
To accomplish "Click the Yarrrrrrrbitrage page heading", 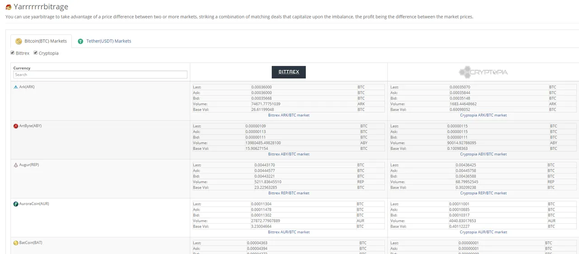I will (x=41, y=7).
